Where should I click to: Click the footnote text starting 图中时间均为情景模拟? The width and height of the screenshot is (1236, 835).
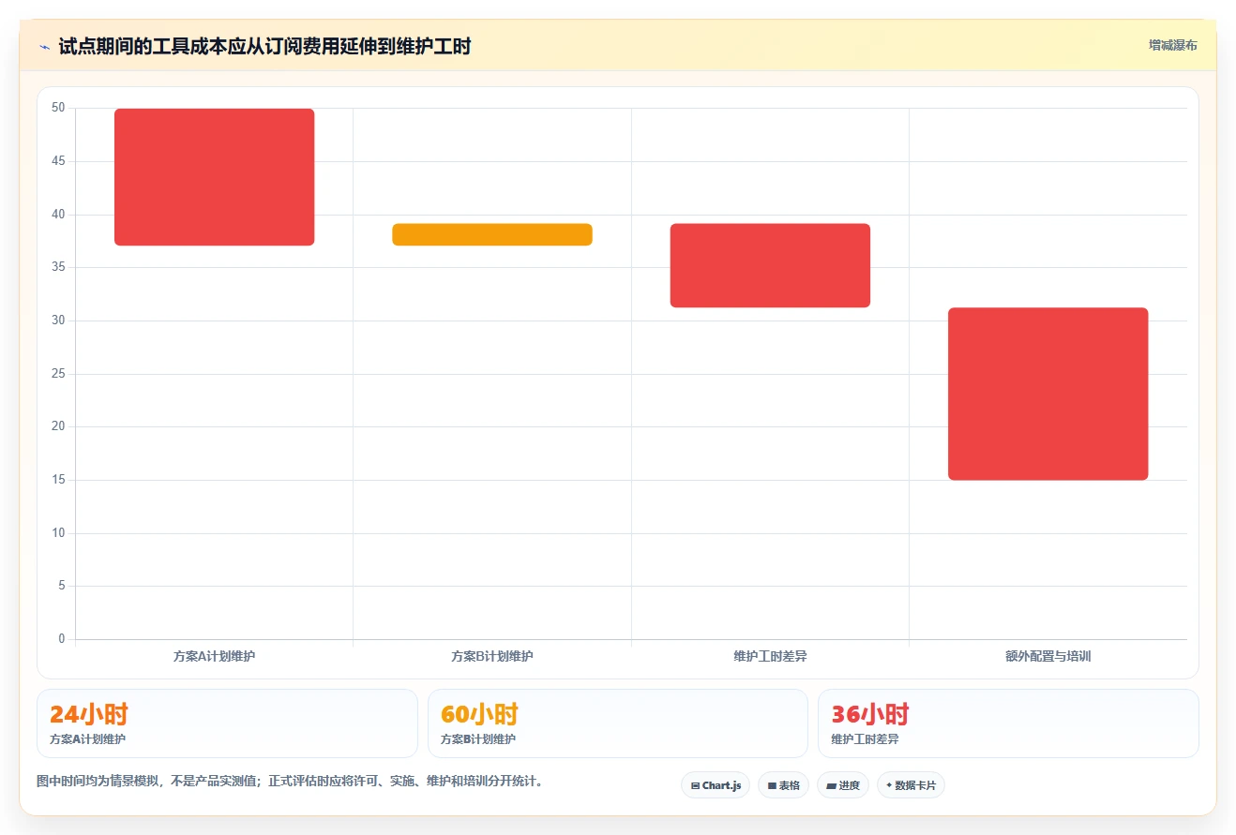click(290, 781)
